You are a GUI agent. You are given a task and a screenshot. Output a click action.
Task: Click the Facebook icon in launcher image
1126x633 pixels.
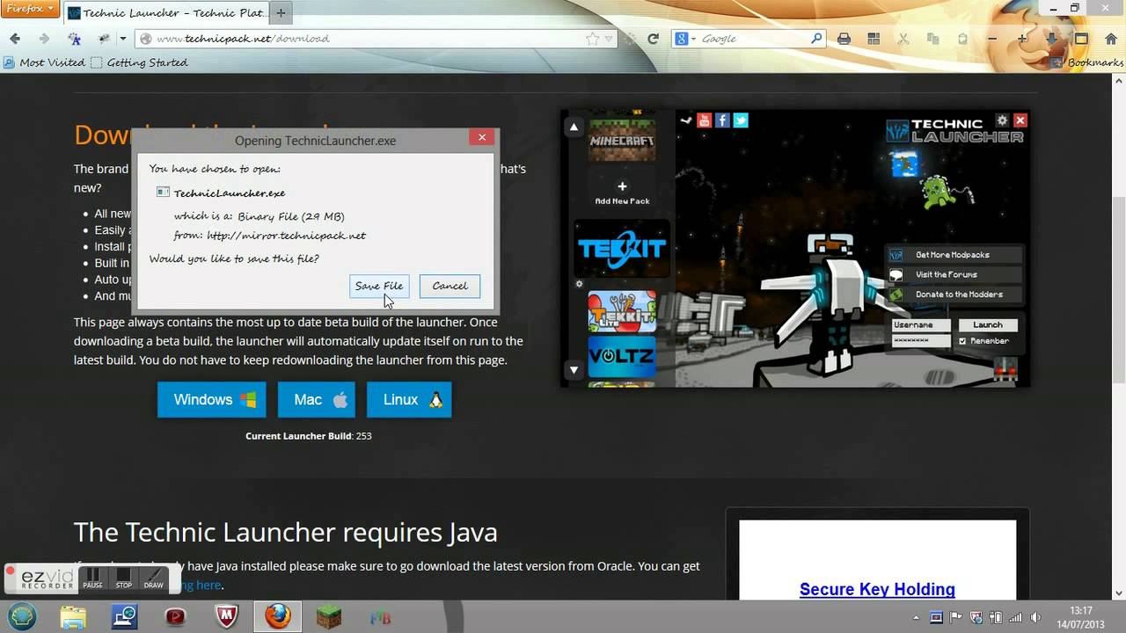722,120
